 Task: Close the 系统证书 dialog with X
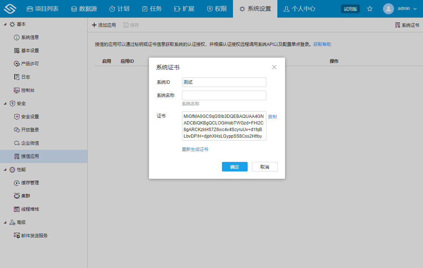click(274, 67)
